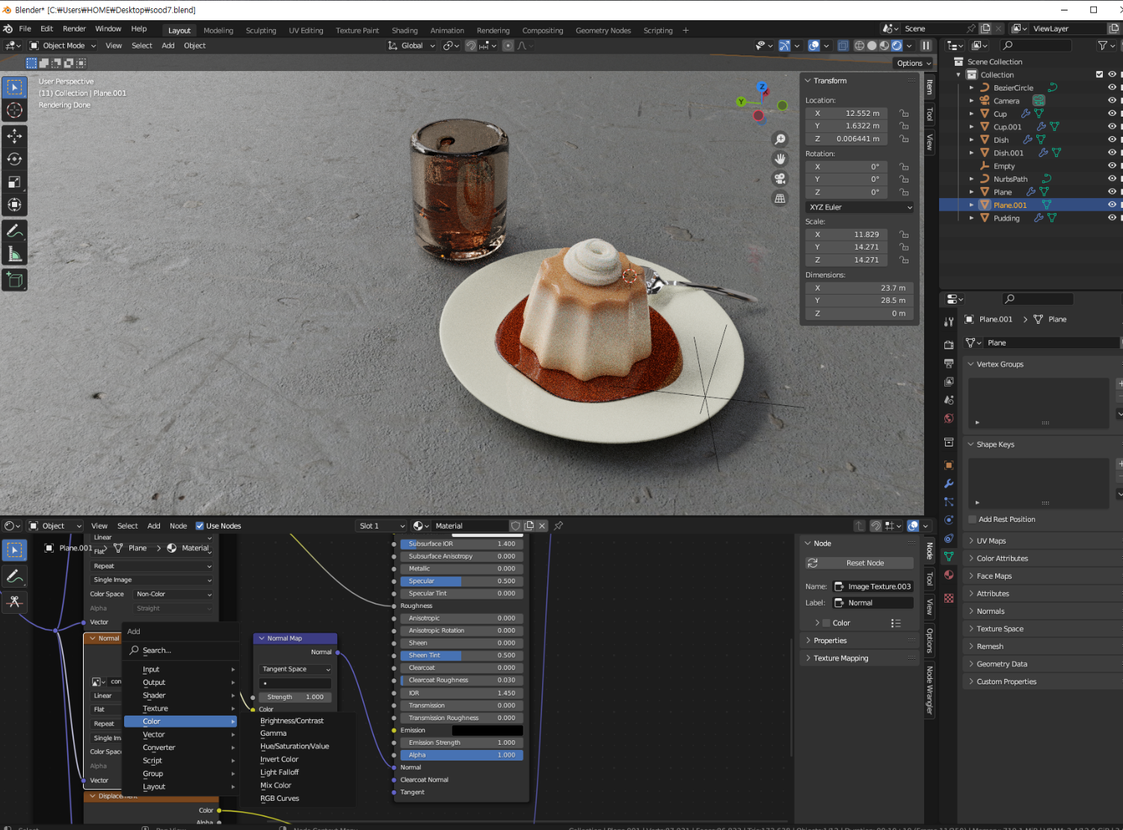Open the Material properties tab
Screen dimensions: 1123x830
click(949, 575)
